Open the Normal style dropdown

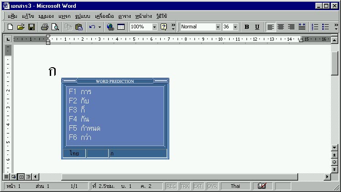tap(218, 27)
